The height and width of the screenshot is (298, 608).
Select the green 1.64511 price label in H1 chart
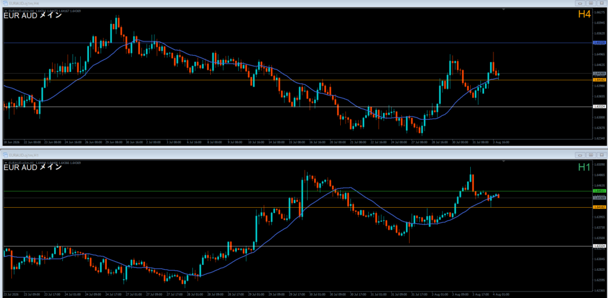[x=600, y=191]
